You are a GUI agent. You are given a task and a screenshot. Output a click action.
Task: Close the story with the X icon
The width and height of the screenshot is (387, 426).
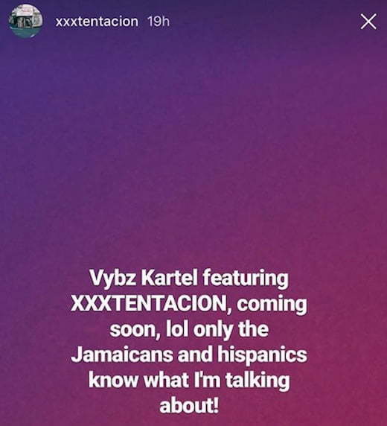(368, 22)
